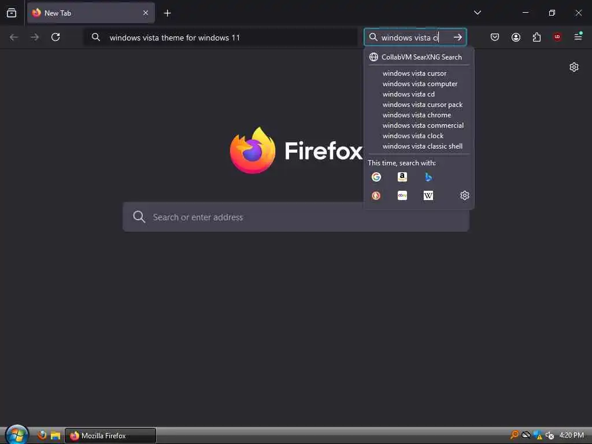Image resolution: width=592 pixels, height=444 pixels.
Task: Click the address bar with vista theme text
Action: coord(220,38)
